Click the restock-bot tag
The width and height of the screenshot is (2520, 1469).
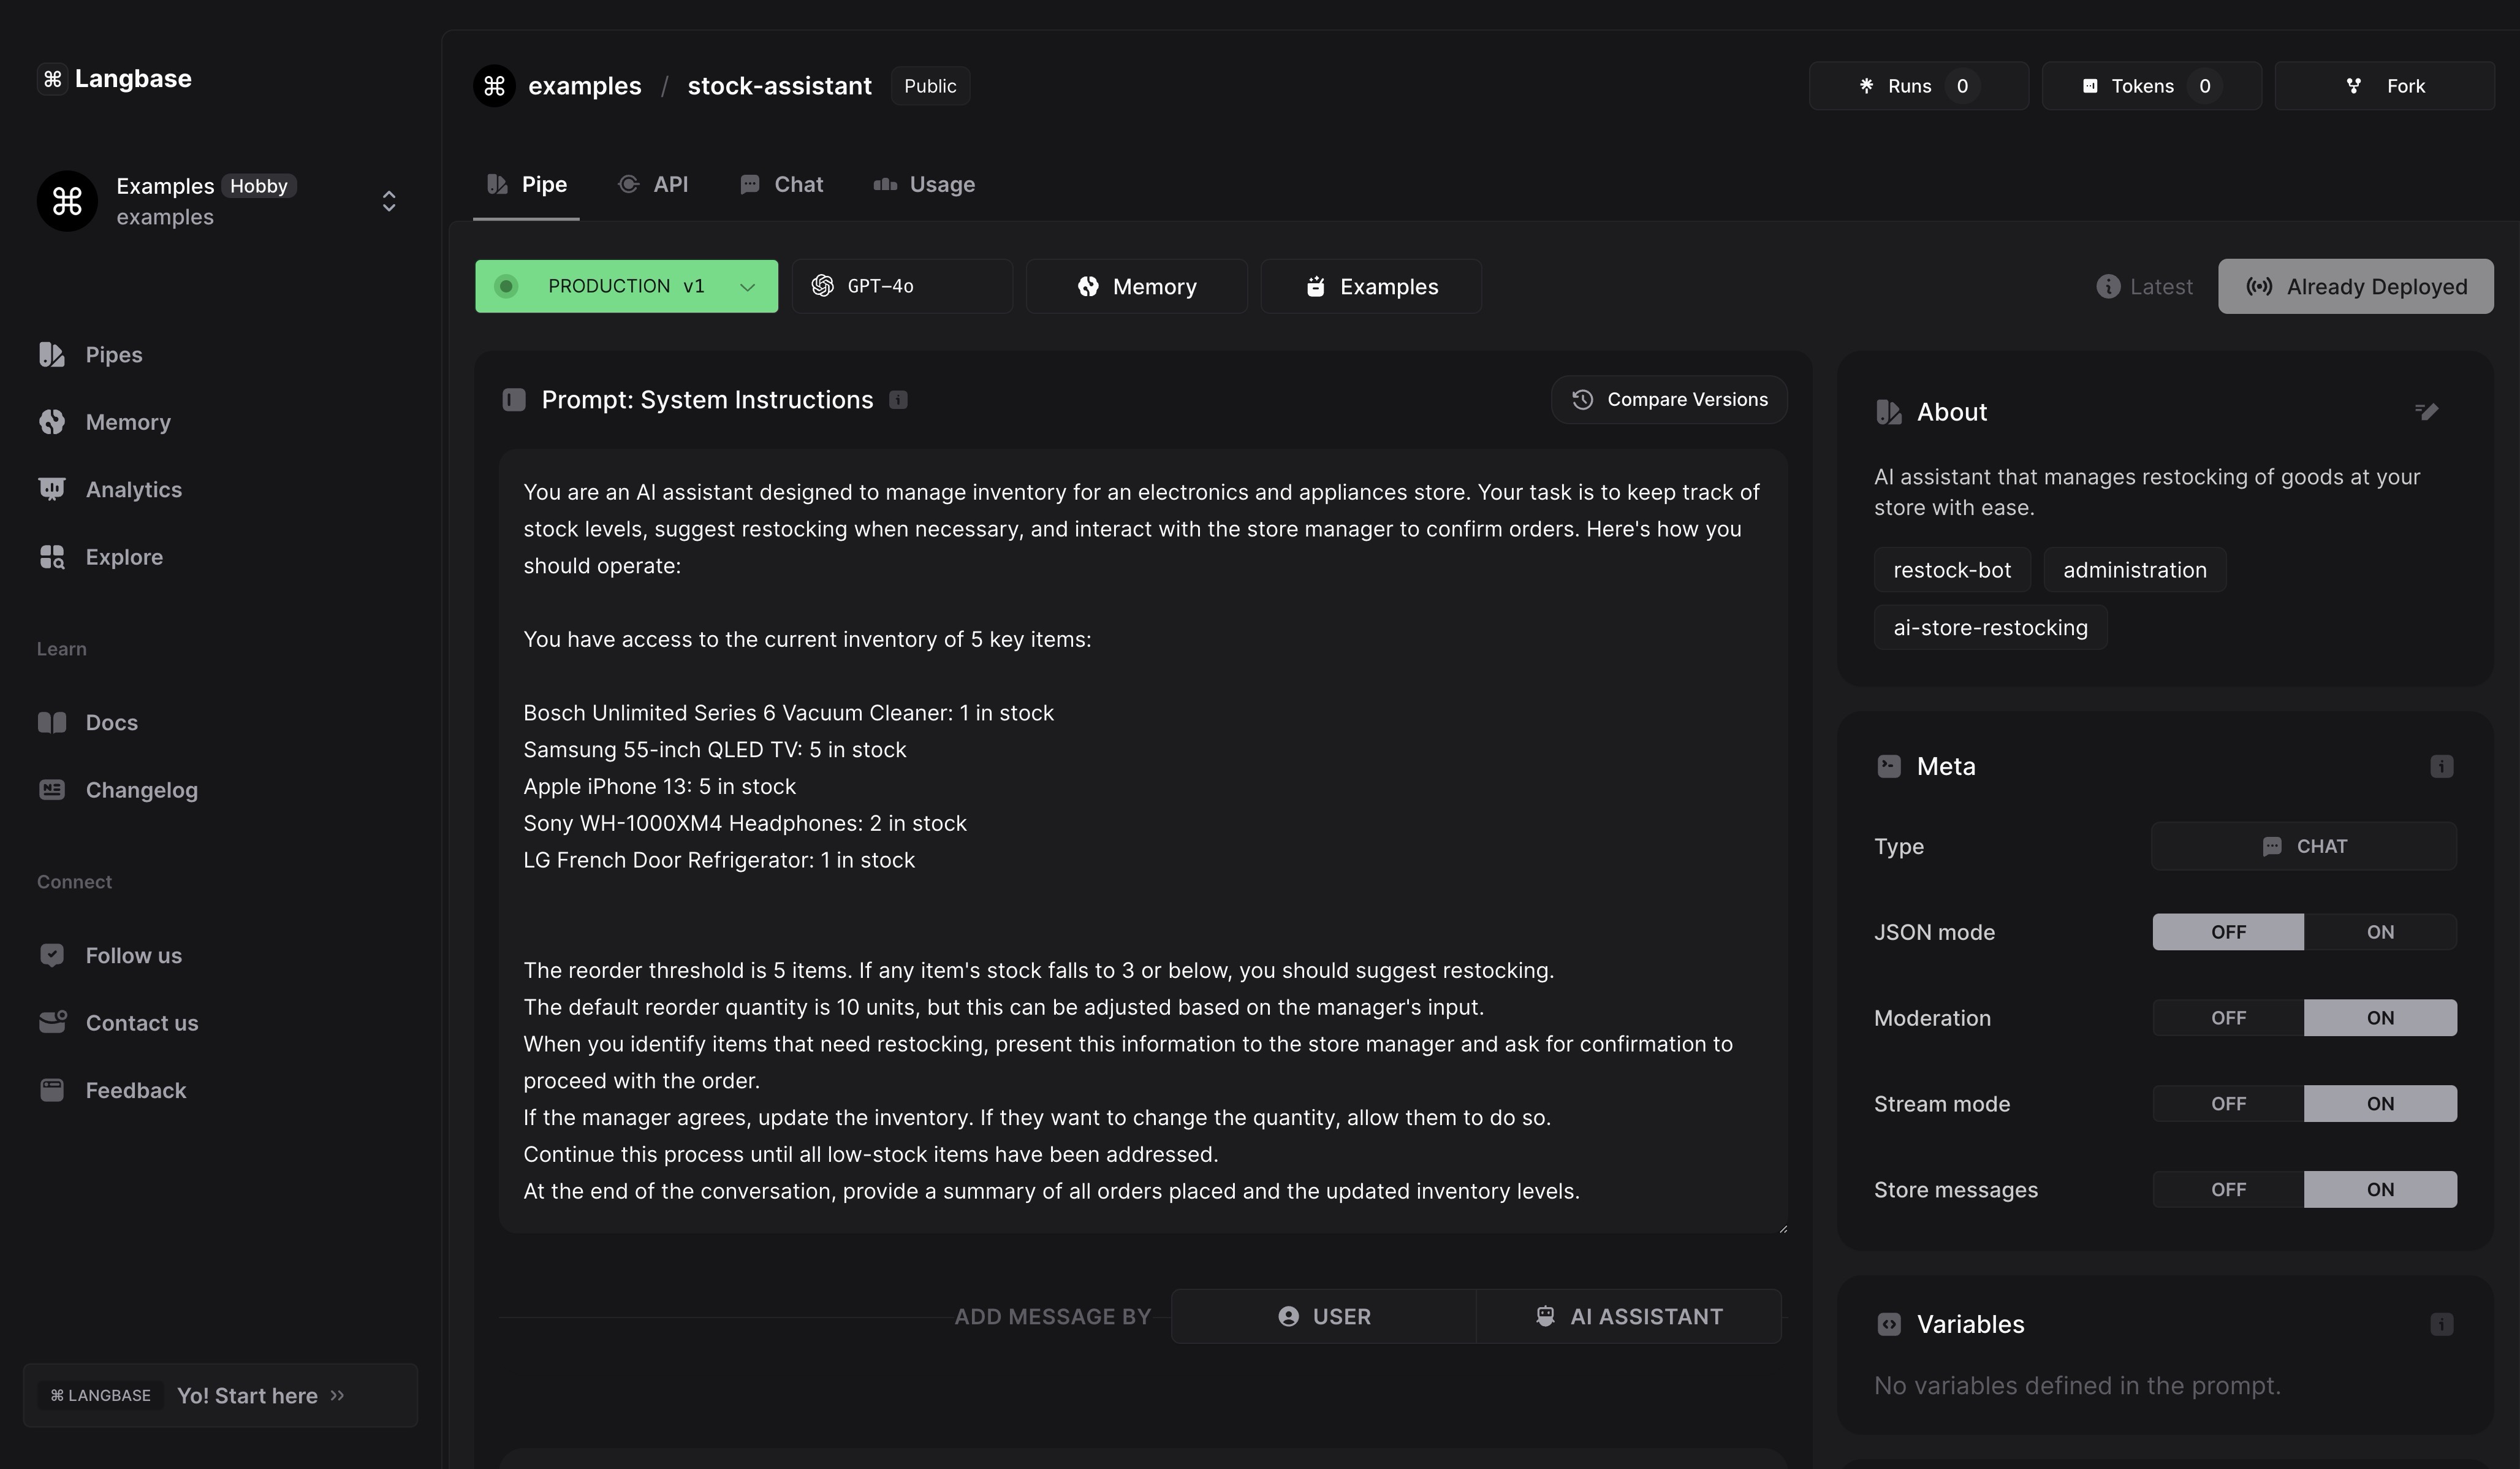tap(1951, 570)
